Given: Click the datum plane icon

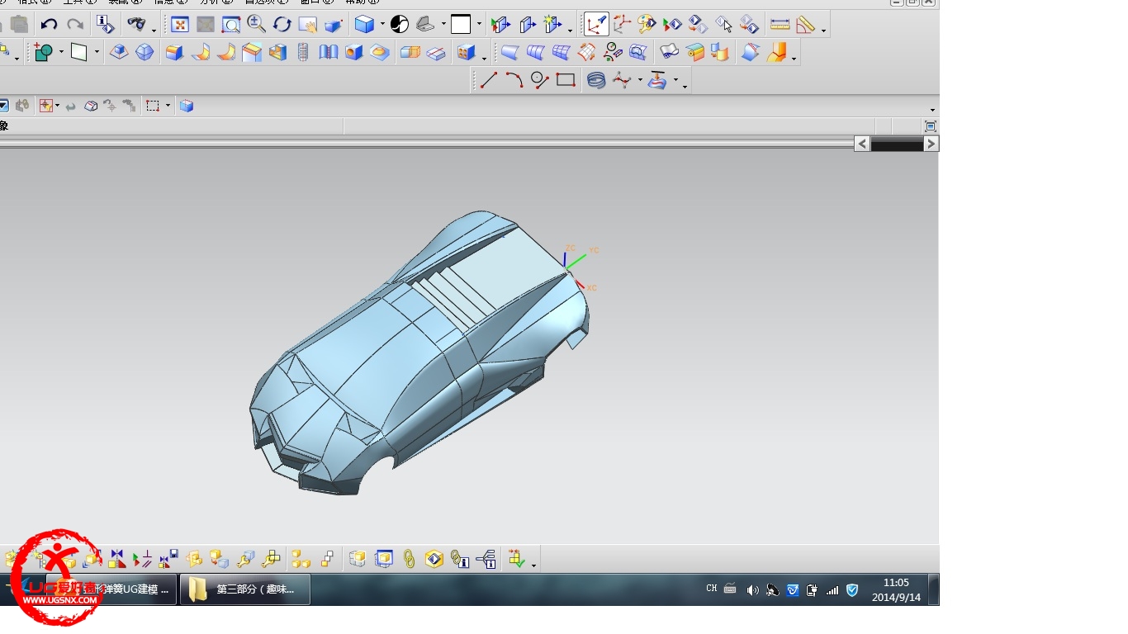Looking at the screenshot, I should (79, 53).
